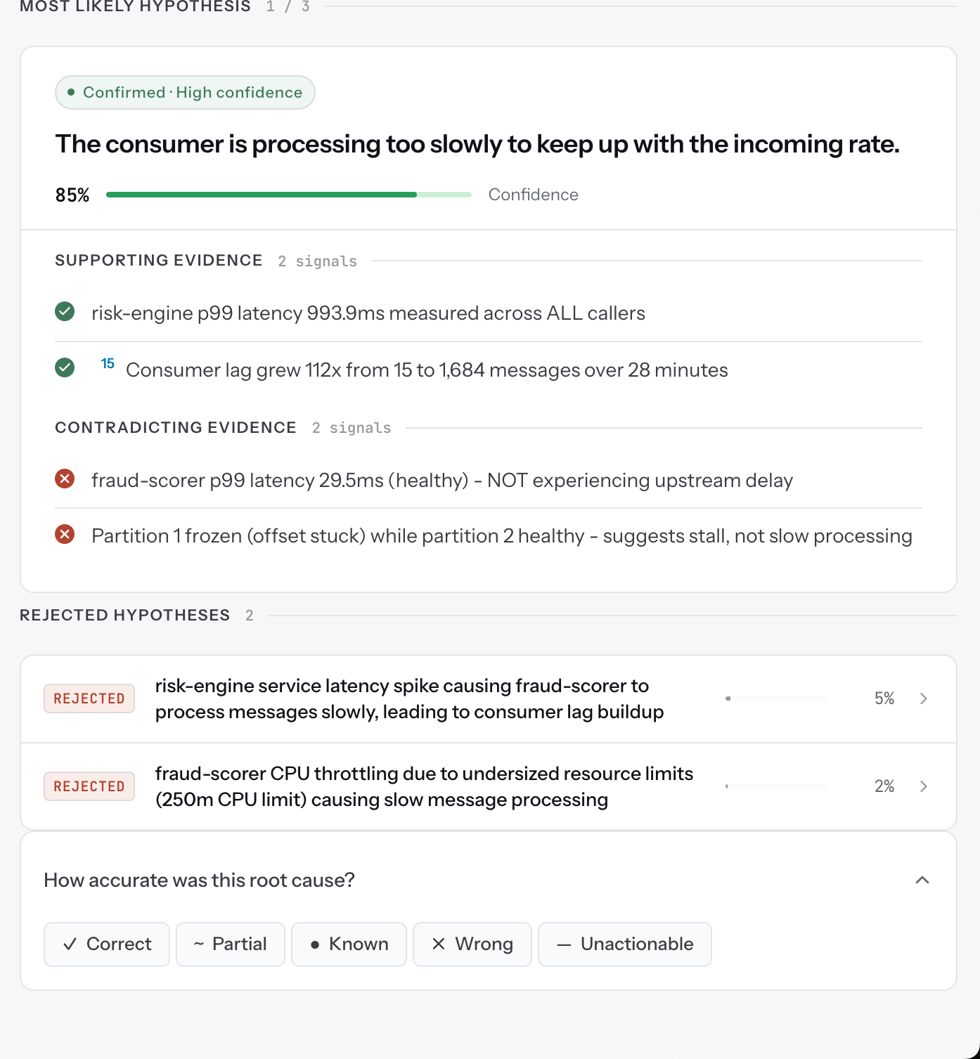The height and width of the screenshot is (1059, 980).
Task: Click red X icon beside Partition 1 frozen
Action: (x=65, y=534)
